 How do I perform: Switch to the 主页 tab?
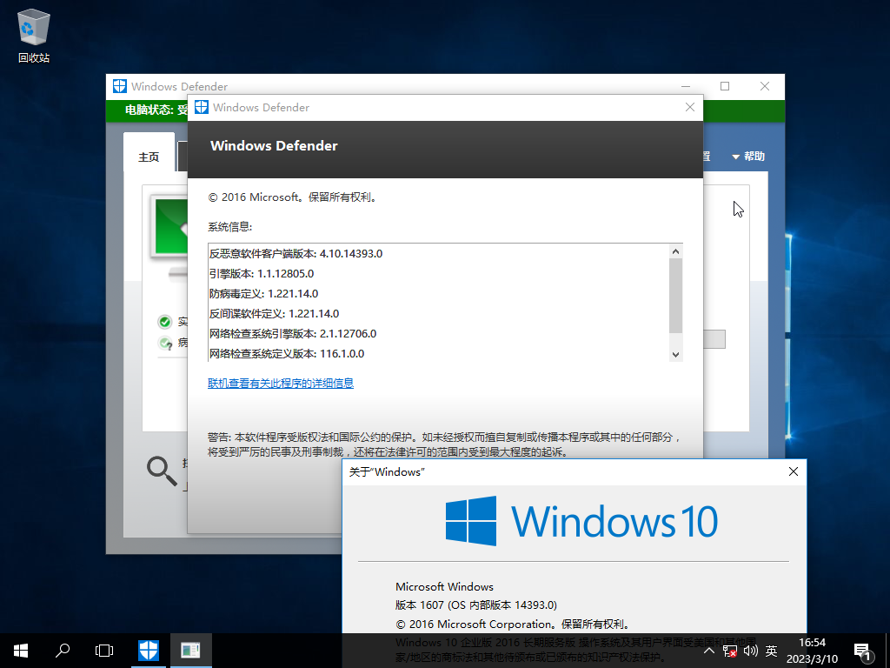click(x=149, y=157)
